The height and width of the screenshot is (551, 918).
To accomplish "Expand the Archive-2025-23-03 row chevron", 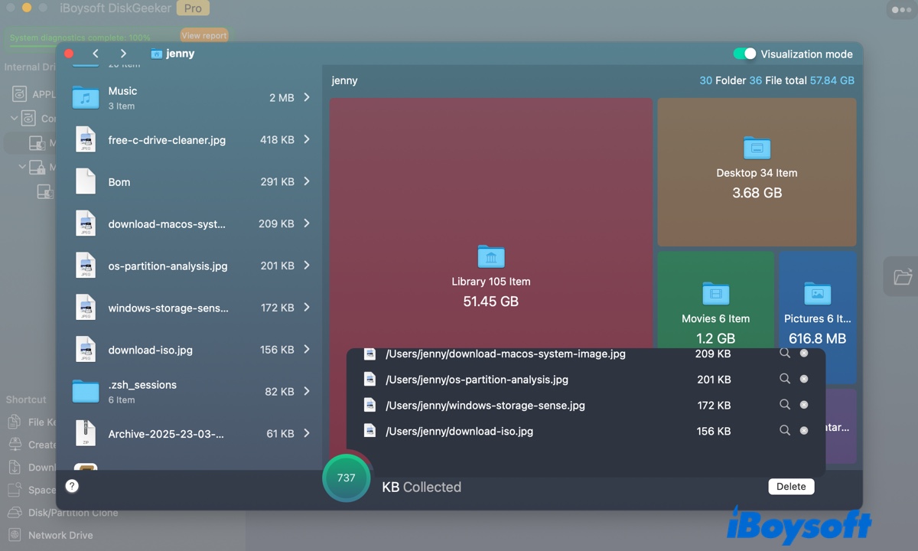I will coord(307,433).
